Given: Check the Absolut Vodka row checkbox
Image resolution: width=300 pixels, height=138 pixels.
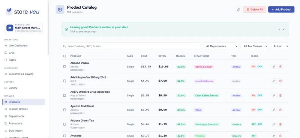Looking at the screenshot, I should [64, 67].
